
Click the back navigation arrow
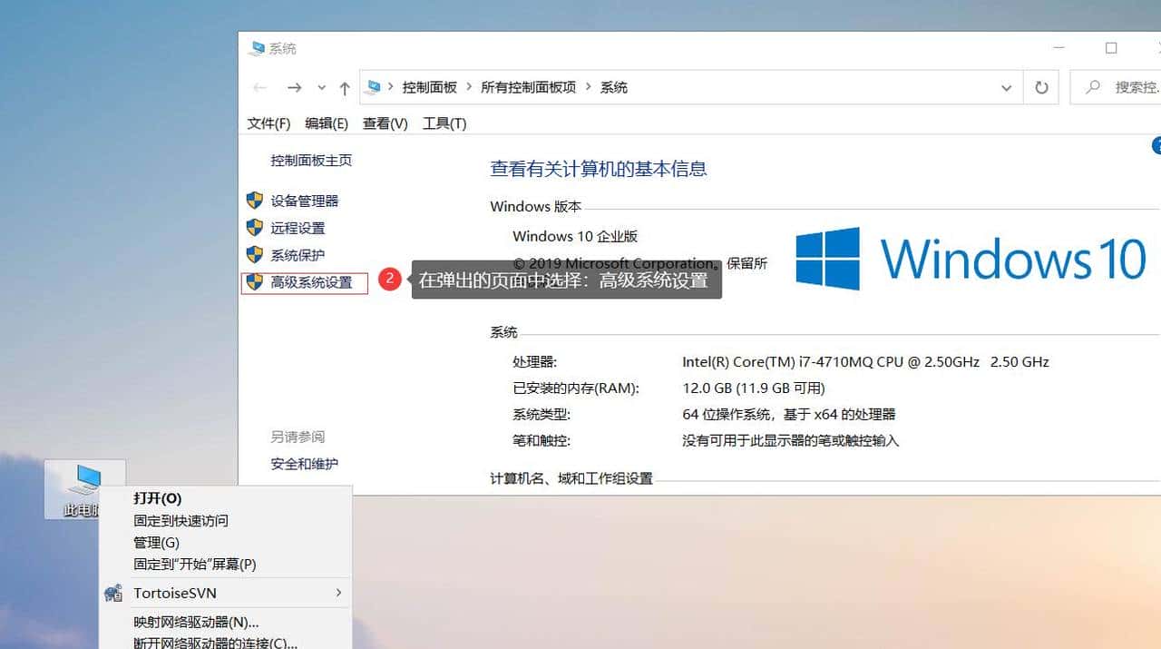click(x=259, y=87)
